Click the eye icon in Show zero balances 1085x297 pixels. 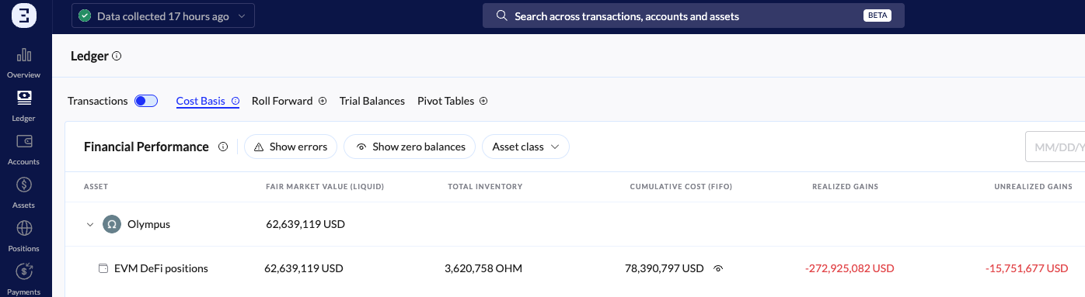[x=361, y=147]
